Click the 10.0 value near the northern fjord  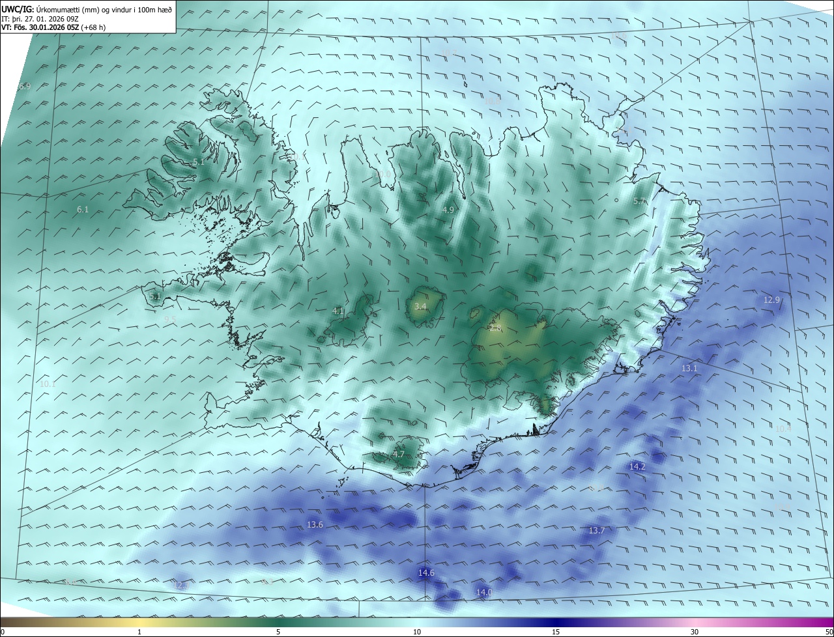[382, 175]
